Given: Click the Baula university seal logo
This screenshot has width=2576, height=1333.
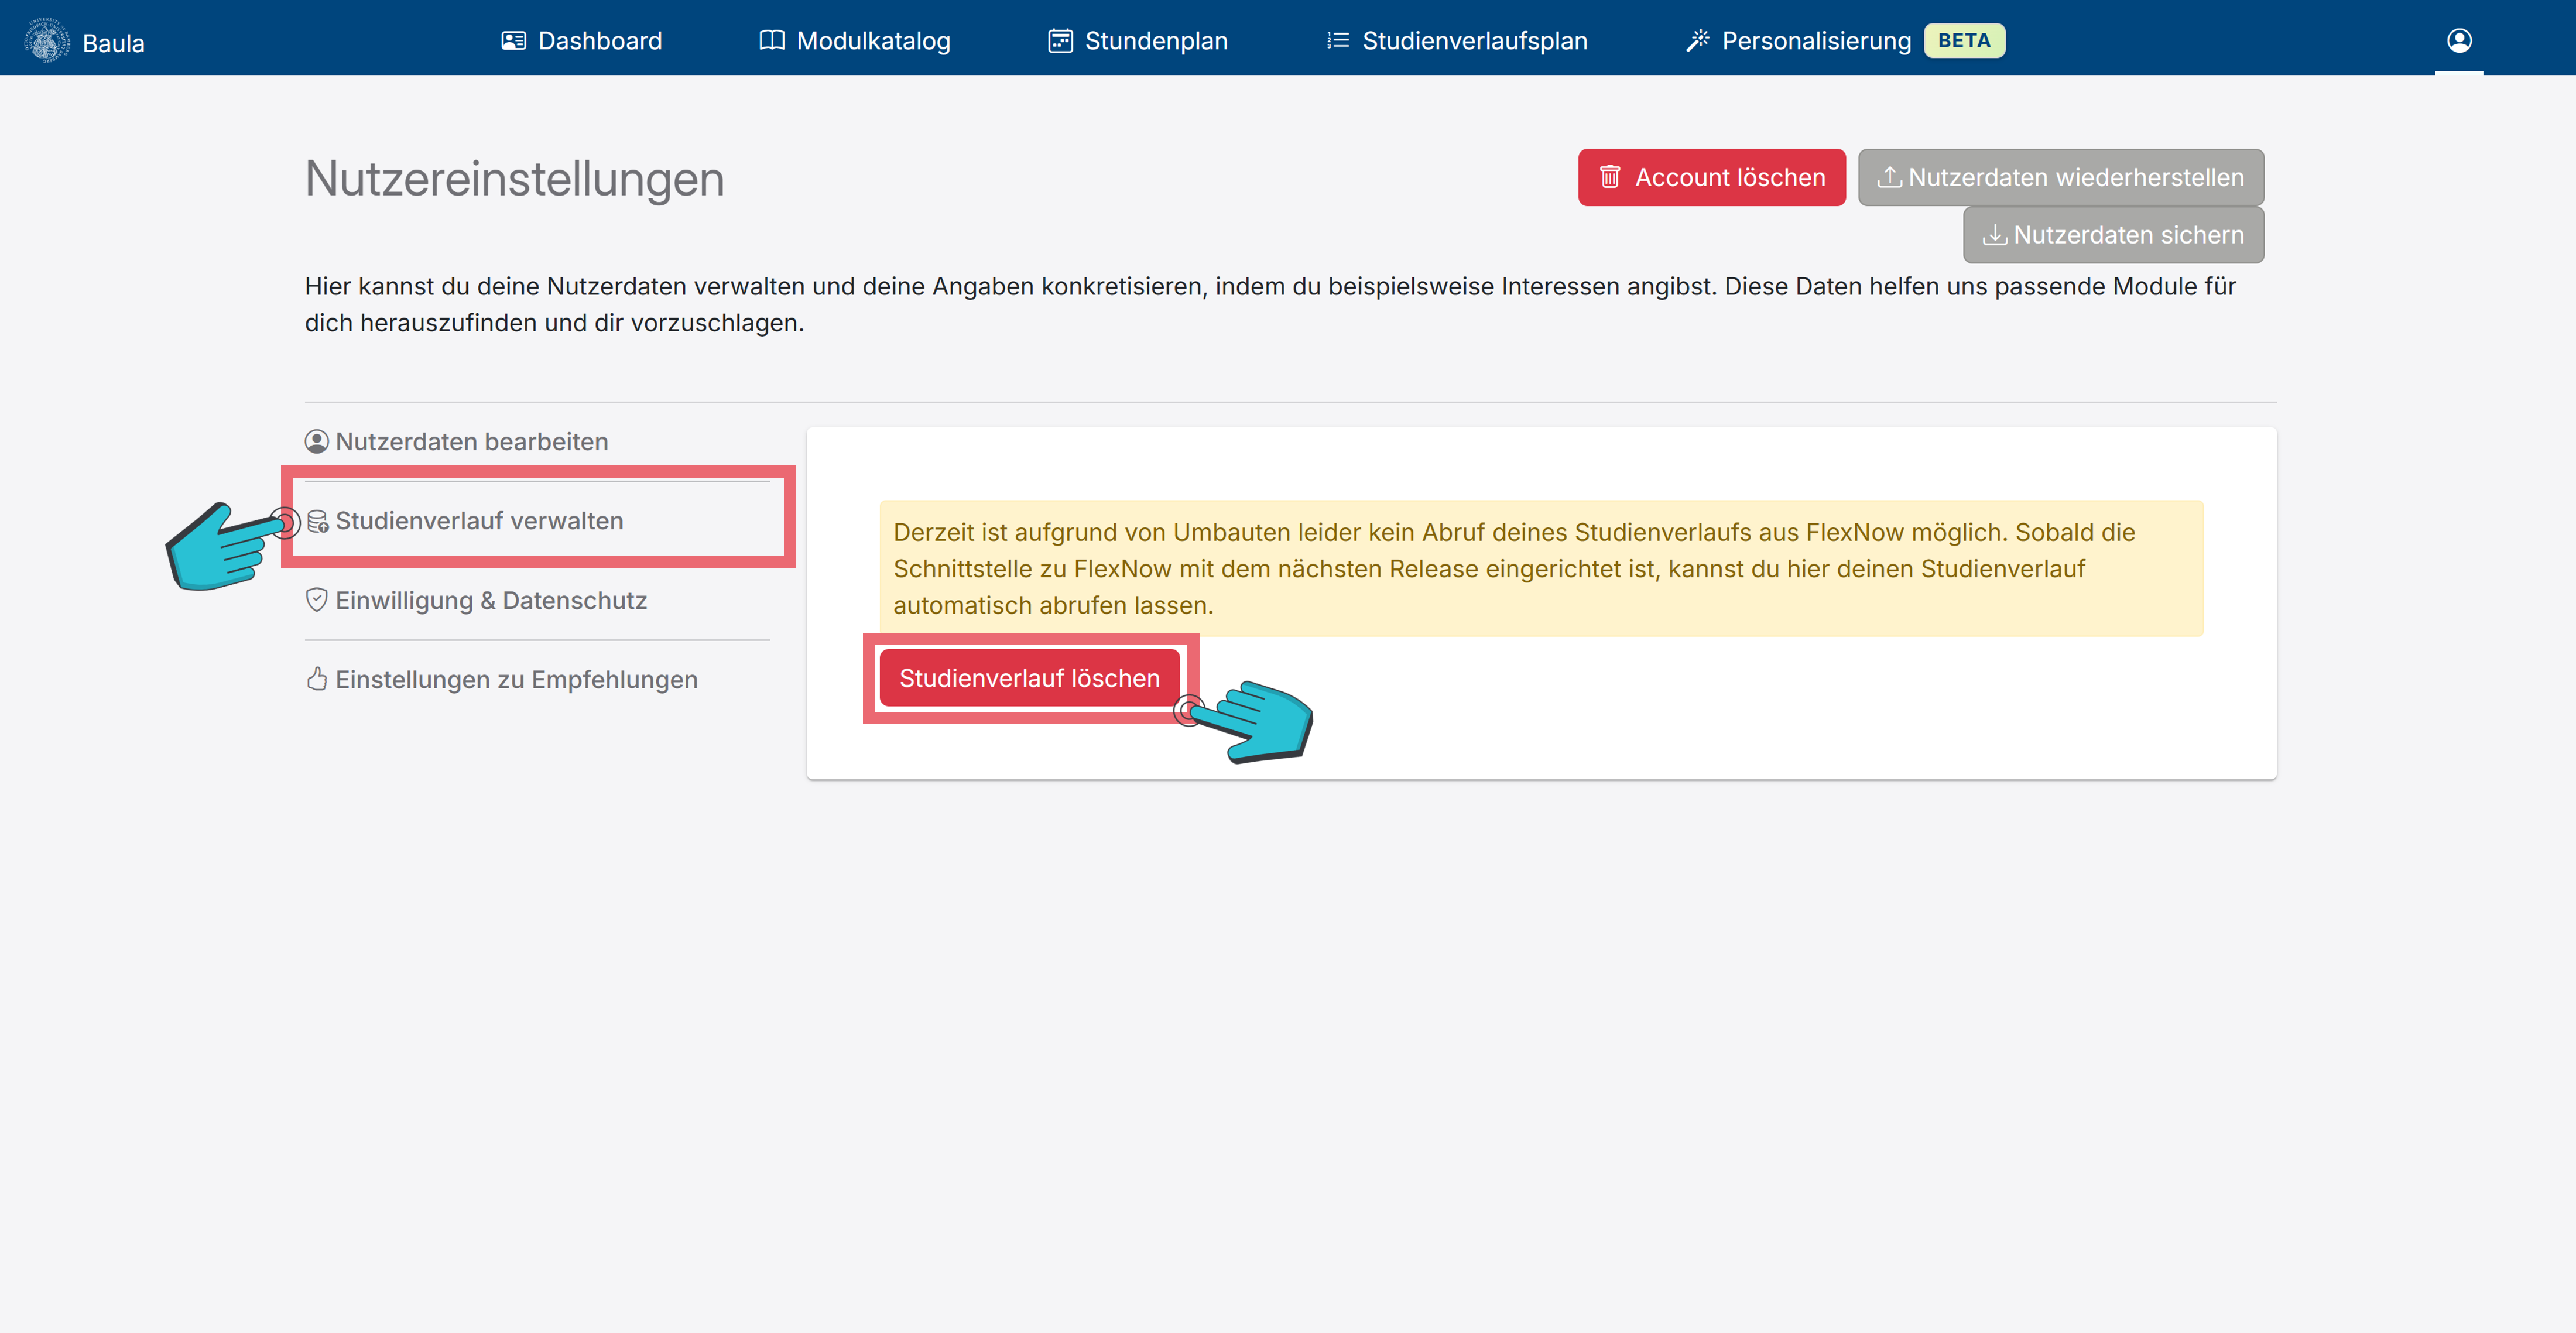Looking at the screenshot, I should tap(47, 40).
